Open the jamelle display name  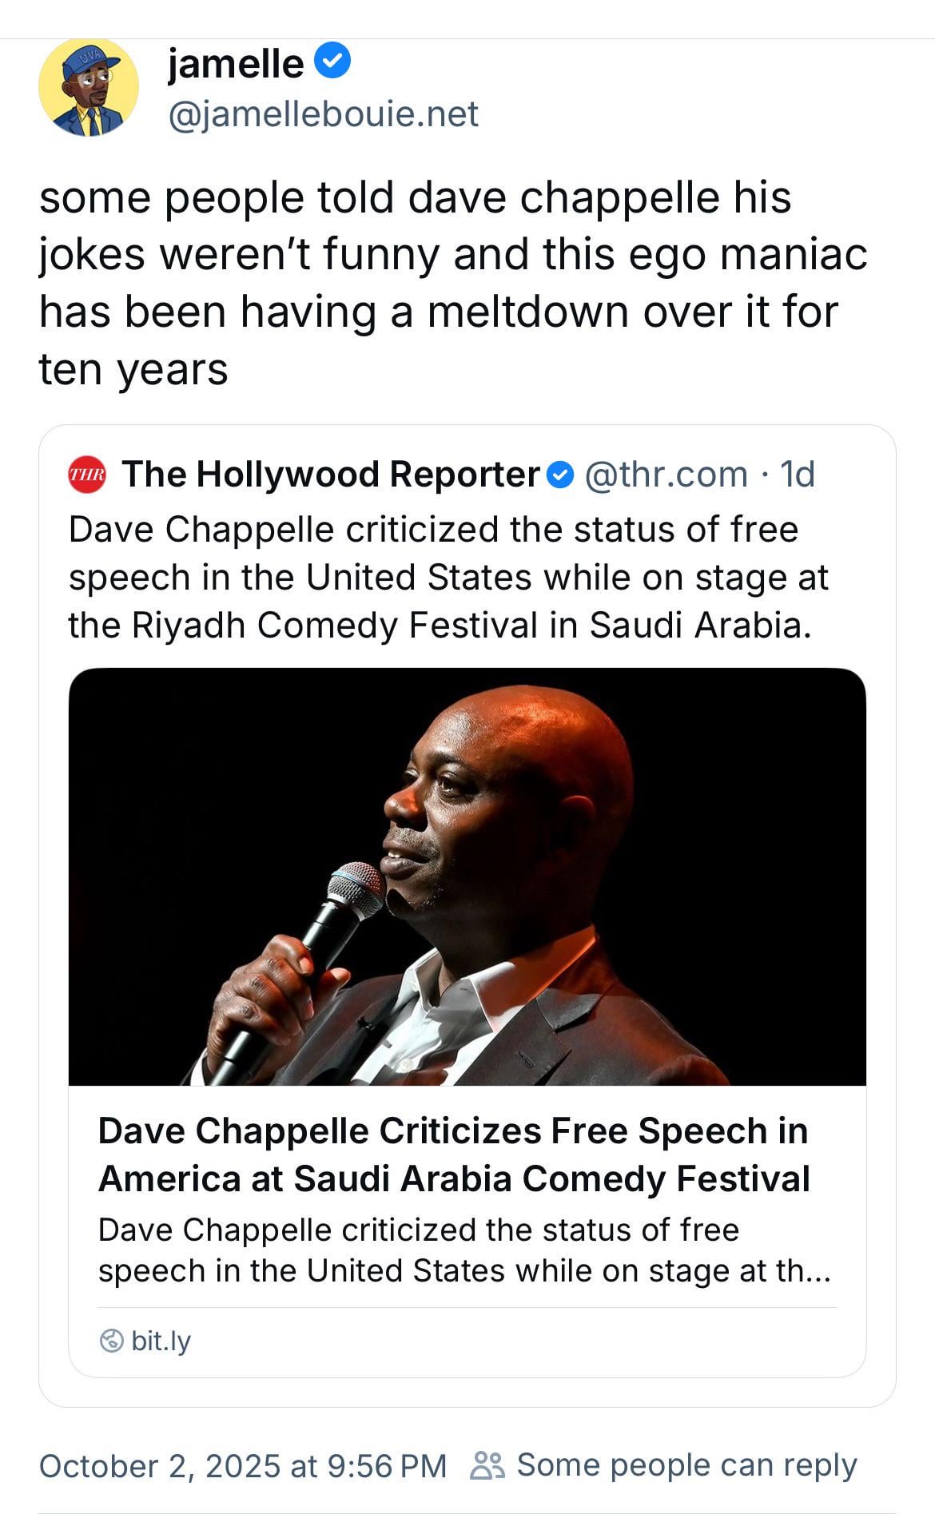[236, 63]
